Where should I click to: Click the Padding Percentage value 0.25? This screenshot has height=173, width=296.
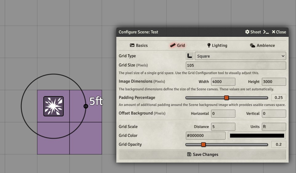click(x=279, y=97)
